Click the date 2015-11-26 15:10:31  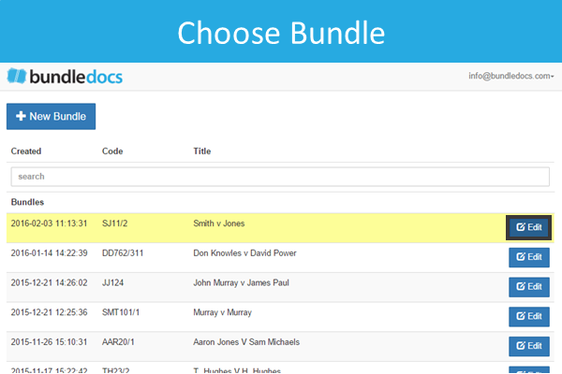[x=49, y=342]
